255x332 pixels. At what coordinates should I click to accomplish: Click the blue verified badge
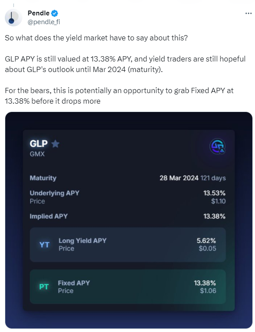(54, 13)
